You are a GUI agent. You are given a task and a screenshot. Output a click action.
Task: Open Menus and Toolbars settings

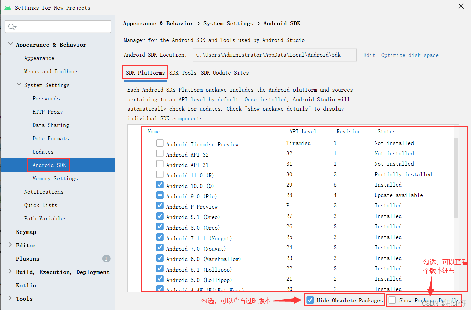pos(51,71)
